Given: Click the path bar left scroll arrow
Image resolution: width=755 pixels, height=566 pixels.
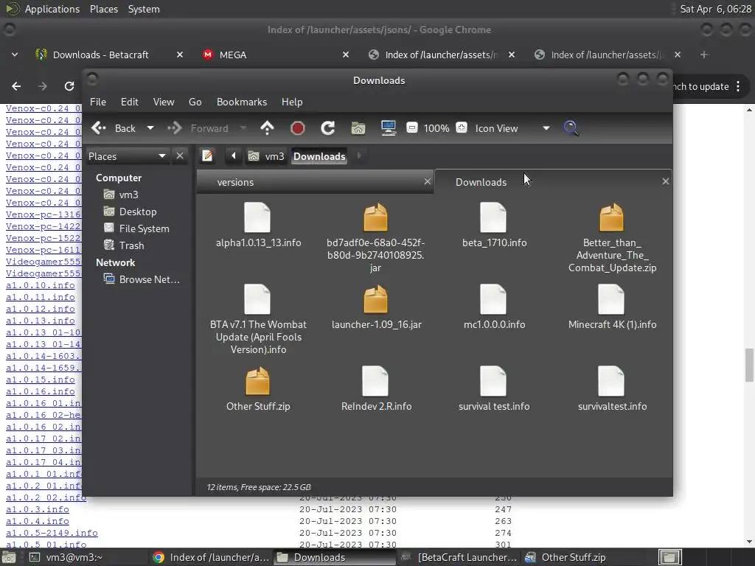Looking at the screenshot, I should (x=234, y=156).
